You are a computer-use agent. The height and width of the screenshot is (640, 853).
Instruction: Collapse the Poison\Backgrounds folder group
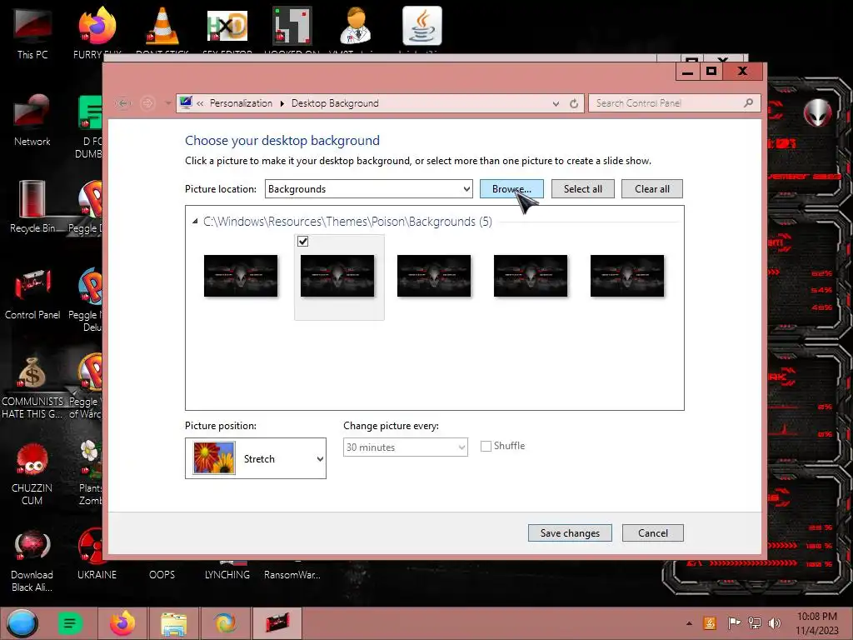tap(195, 222)
